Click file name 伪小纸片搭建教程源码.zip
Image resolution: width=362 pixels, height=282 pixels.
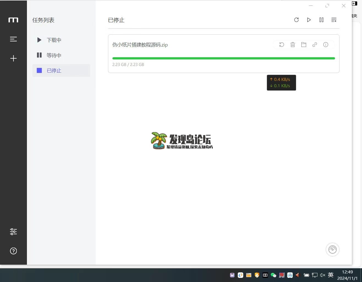coord(140,45)
